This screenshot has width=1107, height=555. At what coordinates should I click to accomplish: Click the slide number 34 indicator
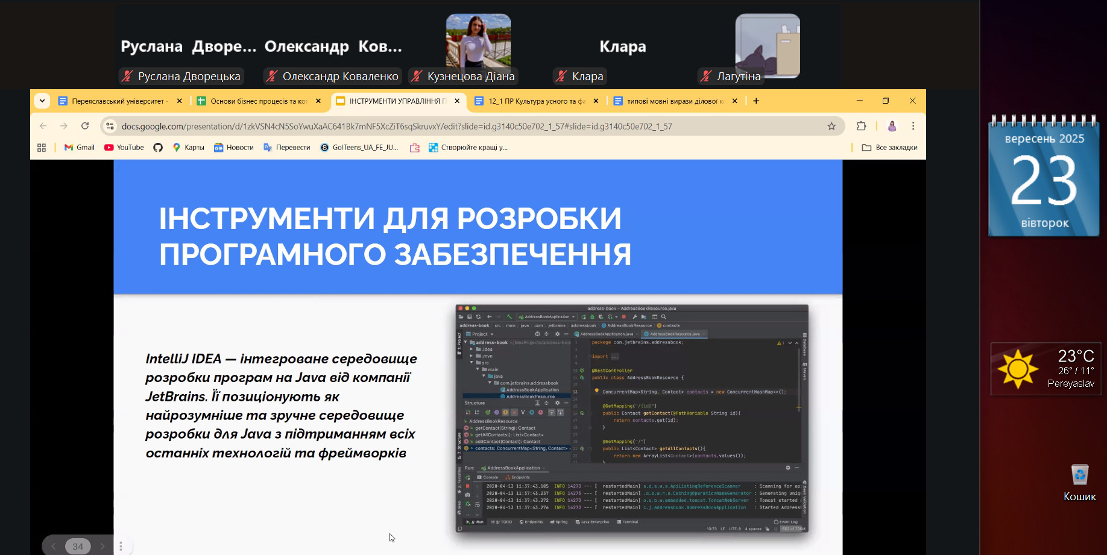pyautogui.click(x=78, y=546)
